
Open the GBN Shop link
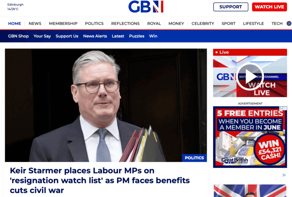pyautogui.click(x=18, y=36)
